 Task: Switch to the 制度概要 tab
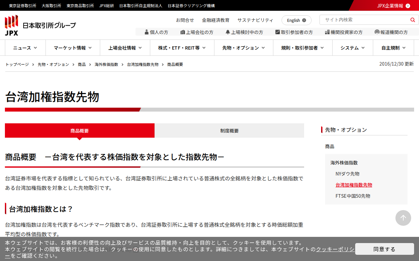point(229,130)
